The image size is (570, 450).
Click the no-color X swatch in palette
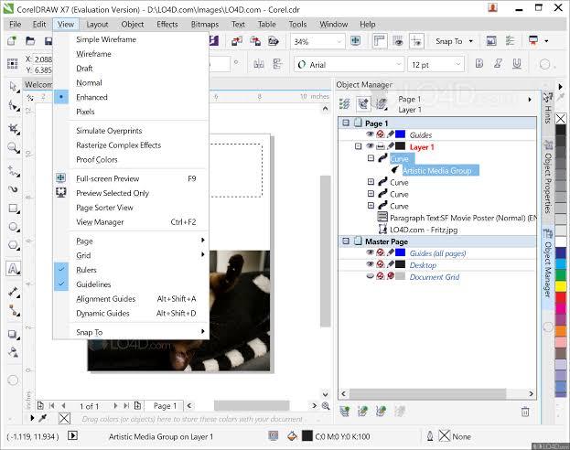coord(561,119)
